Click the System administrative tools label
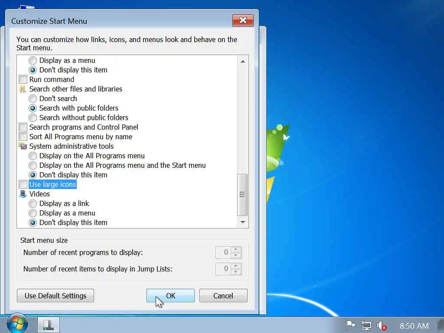Viewport: 444px width, 333px height. (x=72, y=147)
